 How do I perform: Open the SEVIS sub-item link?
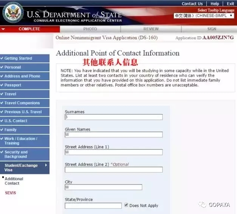point(10,193)
